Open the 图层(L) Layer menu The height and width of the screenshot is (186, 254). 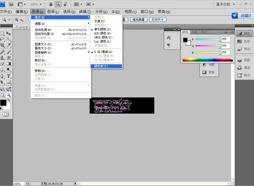[53, 12]
